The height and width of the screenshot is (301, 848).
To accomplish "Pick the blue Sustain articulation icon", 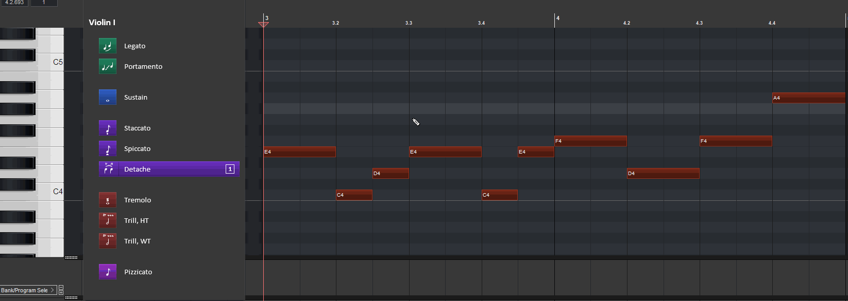I will pos(108,97).
